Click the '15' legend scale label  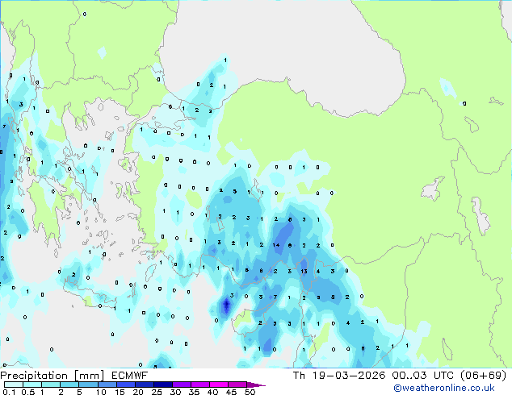[120, 392]
